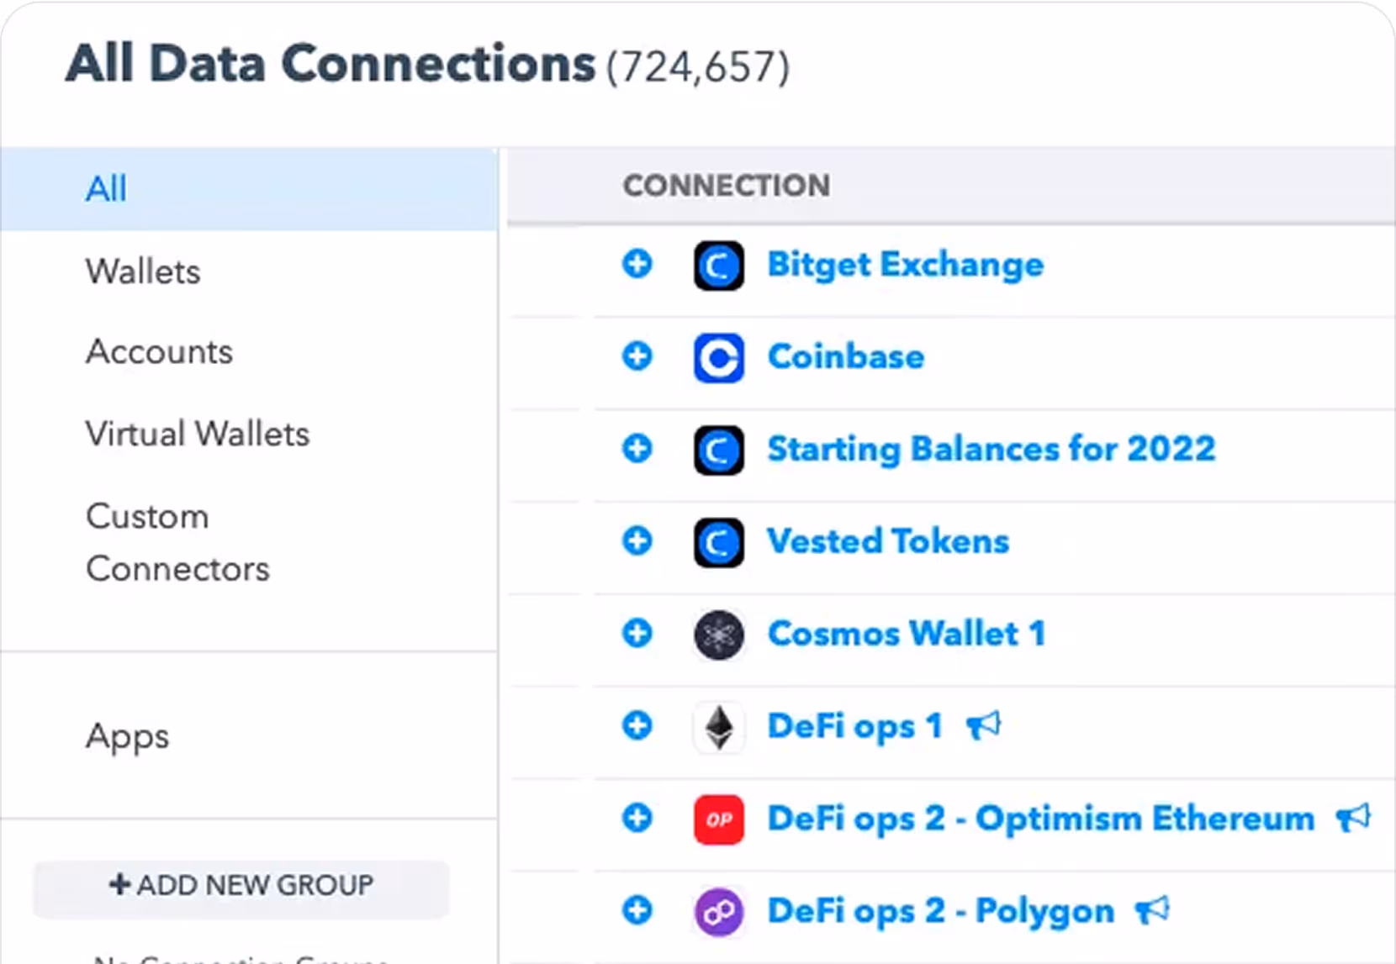Click the Vested Tokens logo icon

coord(719,542)
